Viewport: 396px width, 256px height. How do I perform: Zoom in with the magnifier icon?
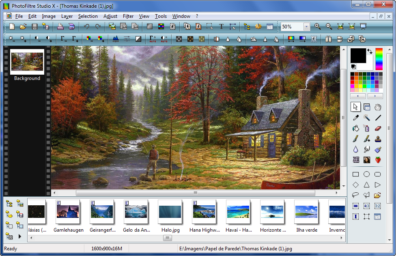point(317,26)
